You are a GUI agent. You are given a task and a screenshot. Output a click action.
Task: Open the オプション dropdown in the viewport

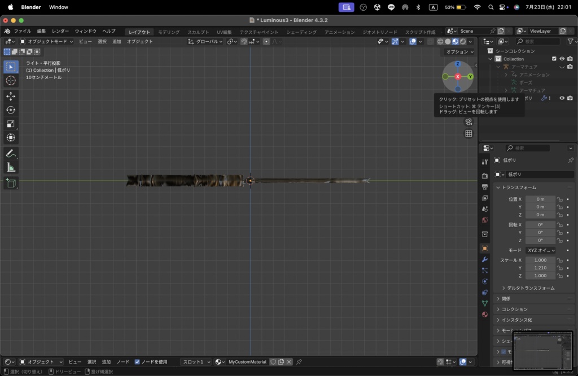[459, 51]
